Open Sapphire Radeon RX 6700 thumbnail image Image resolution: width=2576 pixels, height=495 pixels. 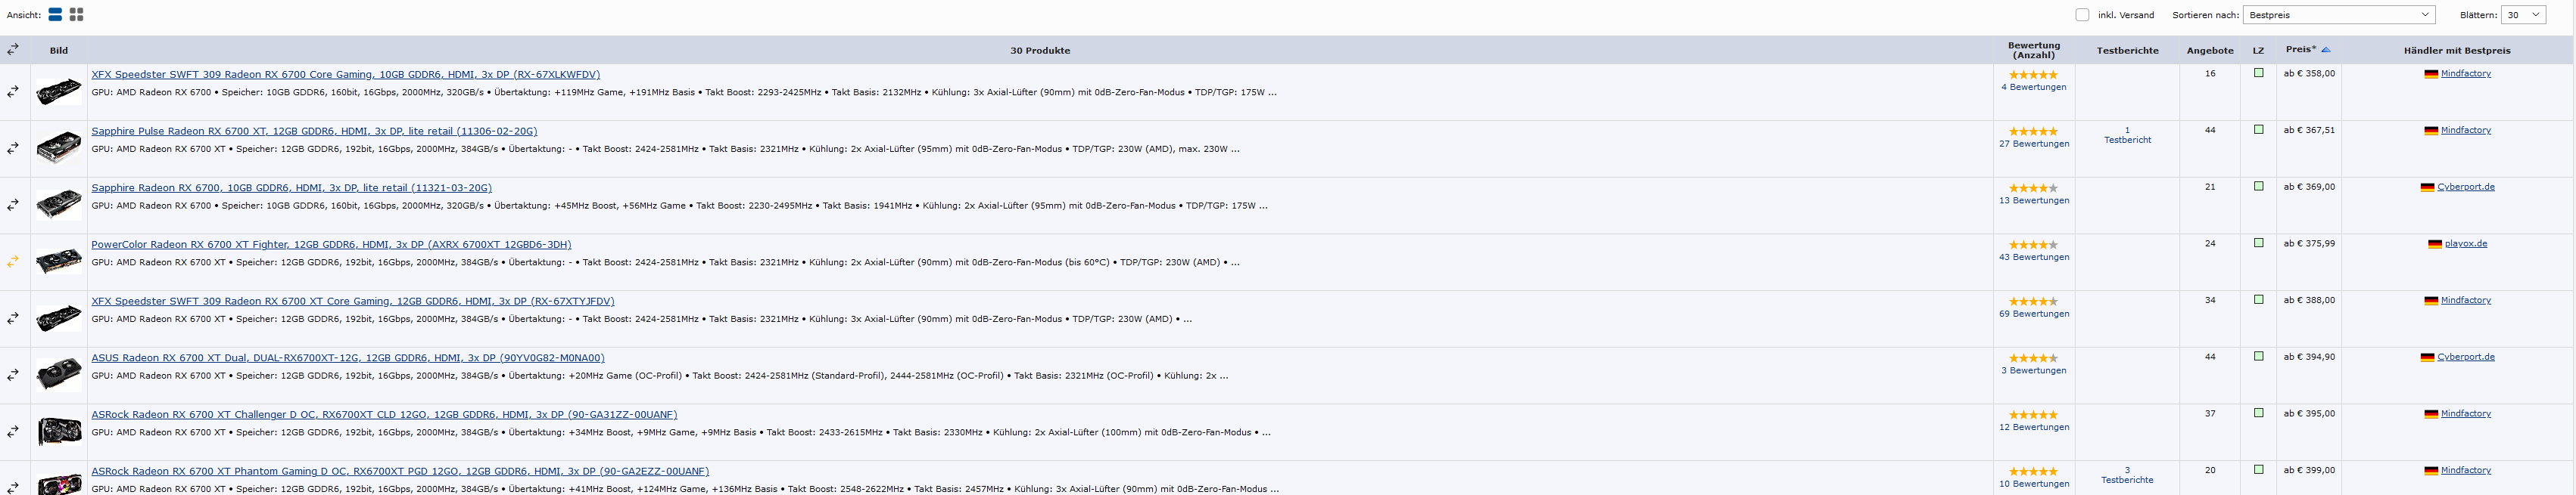tap(59, 206)
